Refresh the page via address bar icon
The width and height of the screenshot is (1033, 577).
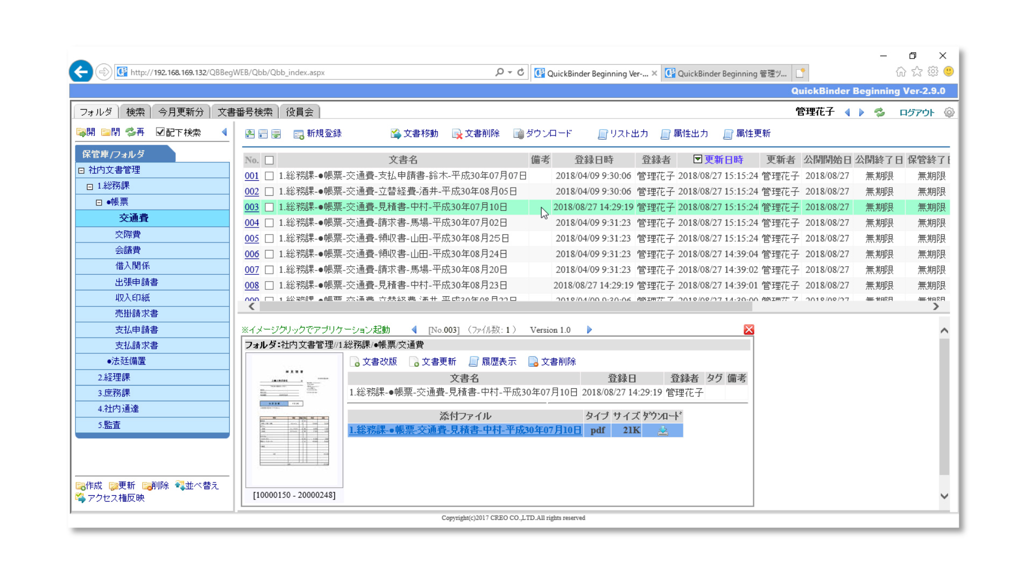(521, 72)
